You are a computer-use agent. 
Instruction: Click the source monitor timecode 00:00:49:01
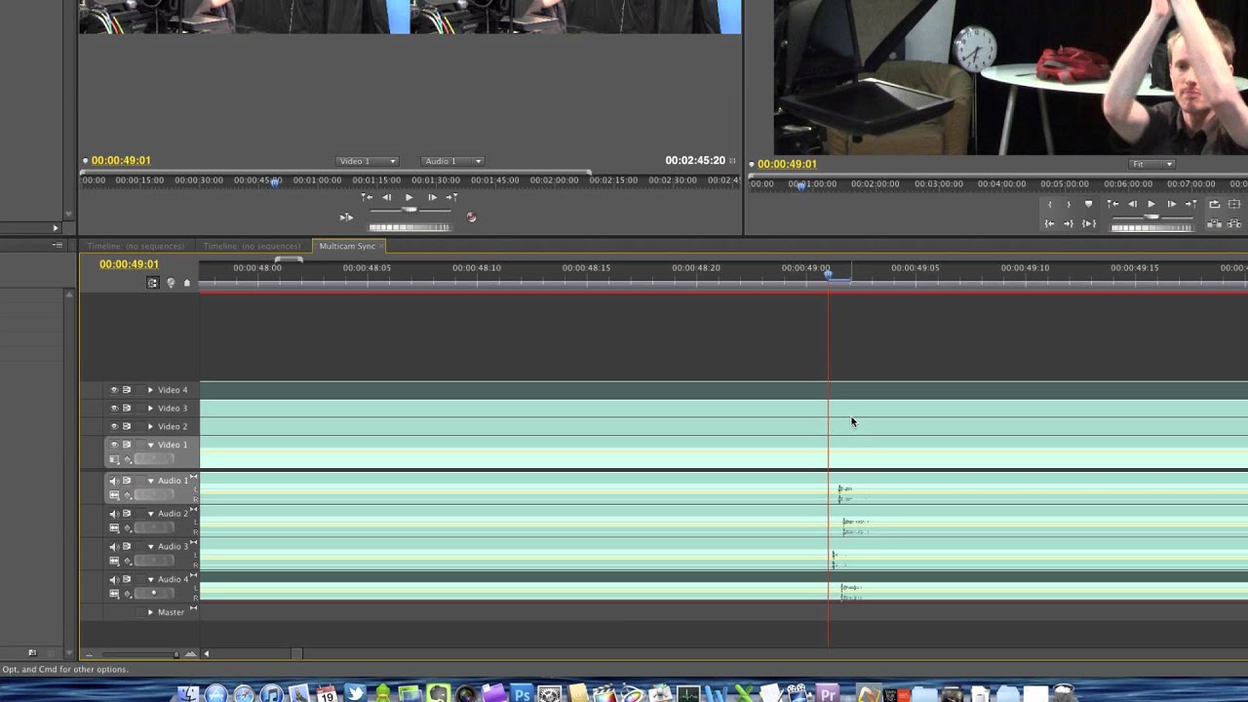tap(121, 161)
